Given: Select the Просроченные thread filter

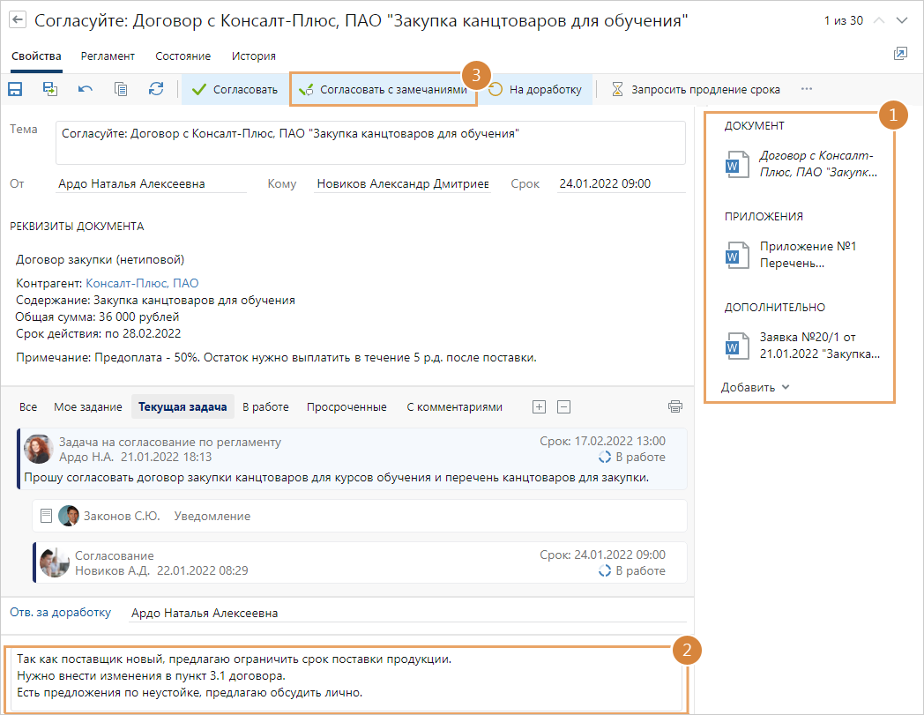Looking at the screenshot, I should 346,406.
